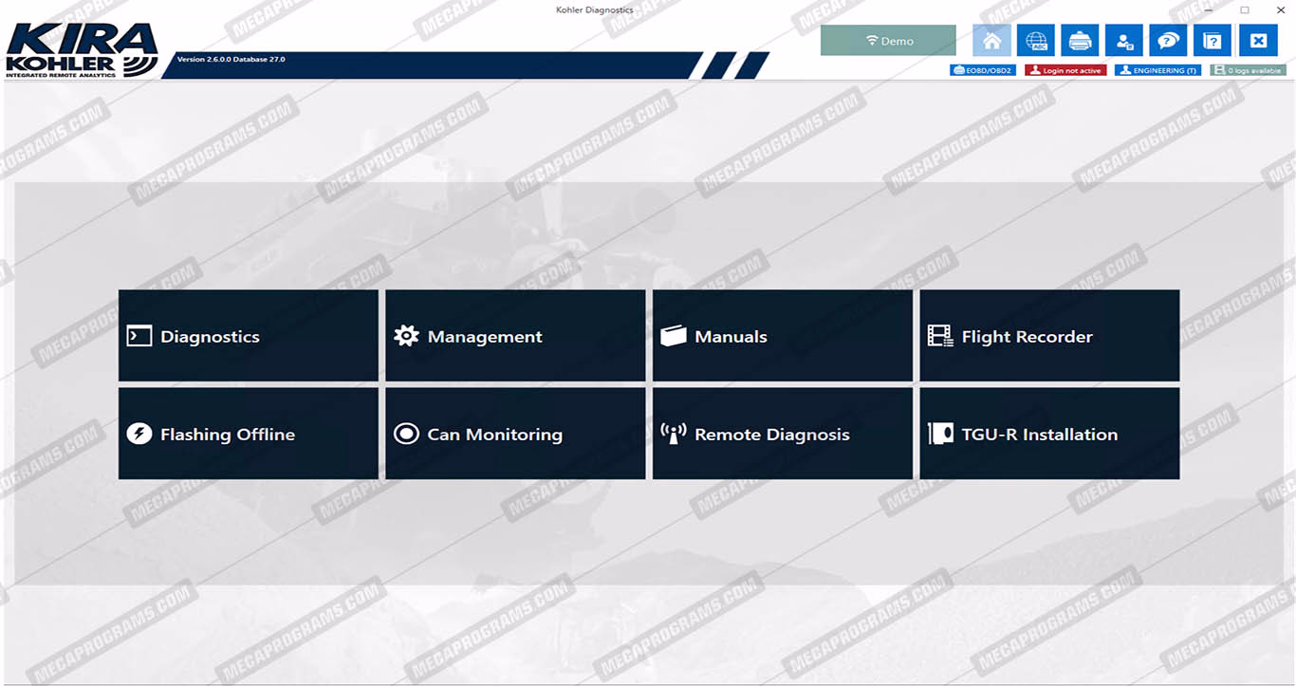Click the EOBD/OBD2 status badge
The height and width of the screenshot is (686, 1296).
click(x=983, y=70)
